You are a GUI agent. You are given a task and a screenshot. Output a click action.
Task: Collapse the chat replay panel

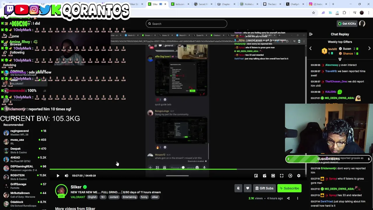pyautogui.click(x=311, y=34)
